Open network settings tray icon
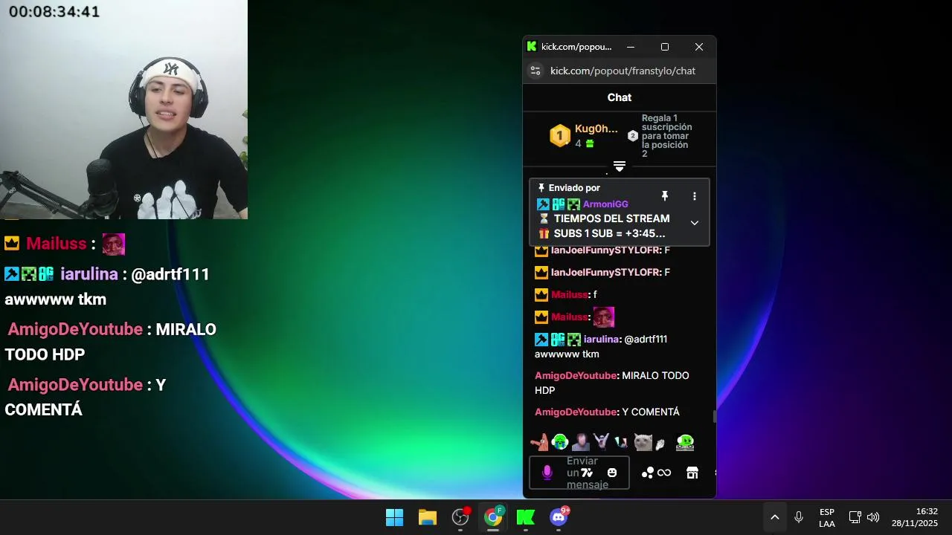This screenshot has height=535, width=952. (855, 517)
